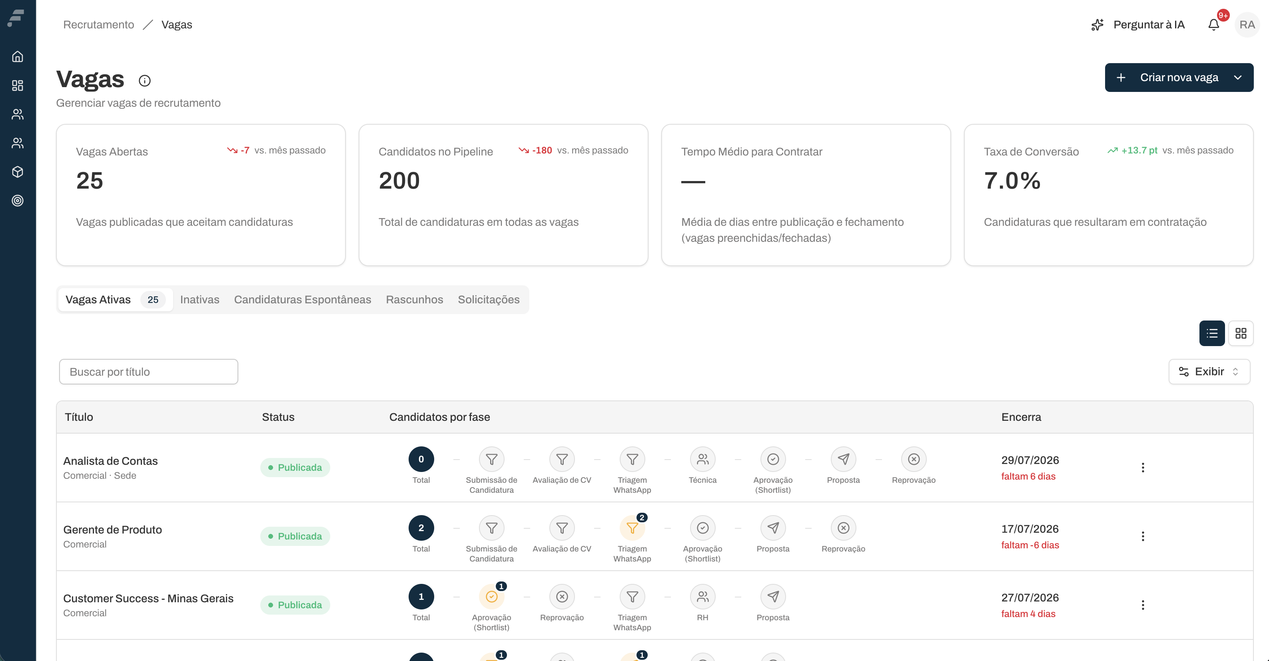Screen dimensions: 1269x661
Task: Click the app logo in the sidebar
Action: point(16,18)
